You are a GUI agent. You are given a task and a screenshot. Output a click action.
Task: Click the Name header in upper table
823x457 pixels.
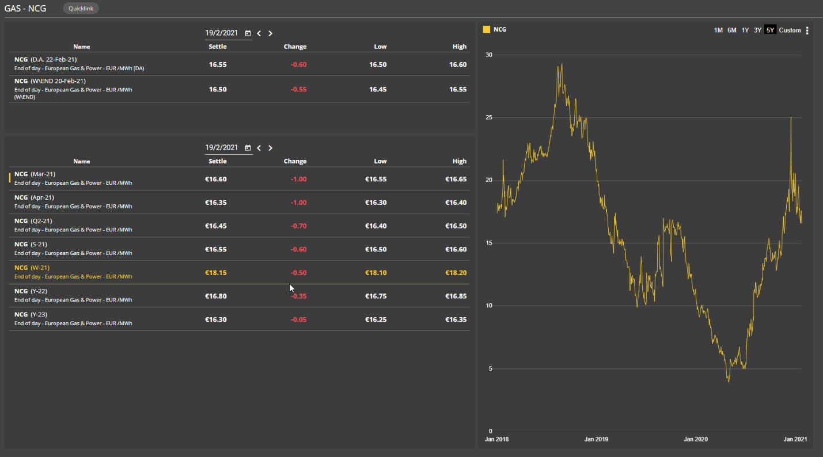coord(82,47)
